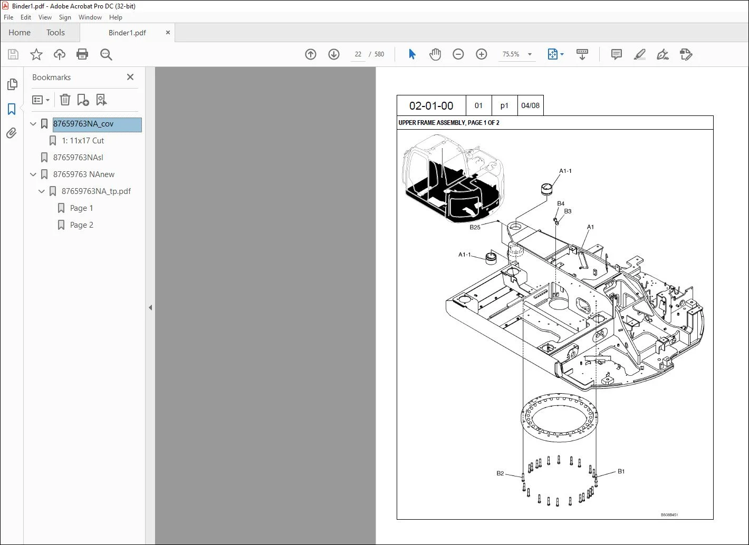Zoom in with the plus icon
749x545 pixels.
[482, 54]
